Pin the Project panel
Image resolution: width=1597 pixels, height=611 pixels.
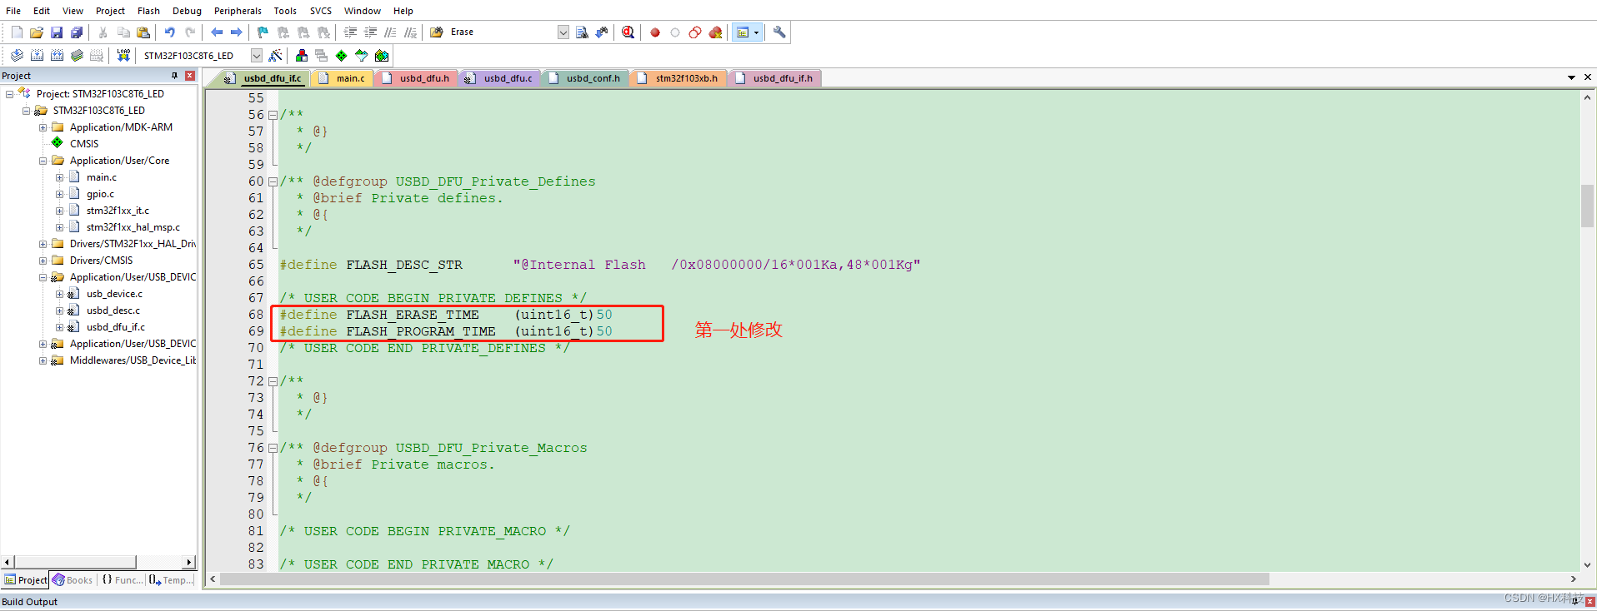click(x=174, y=76)
